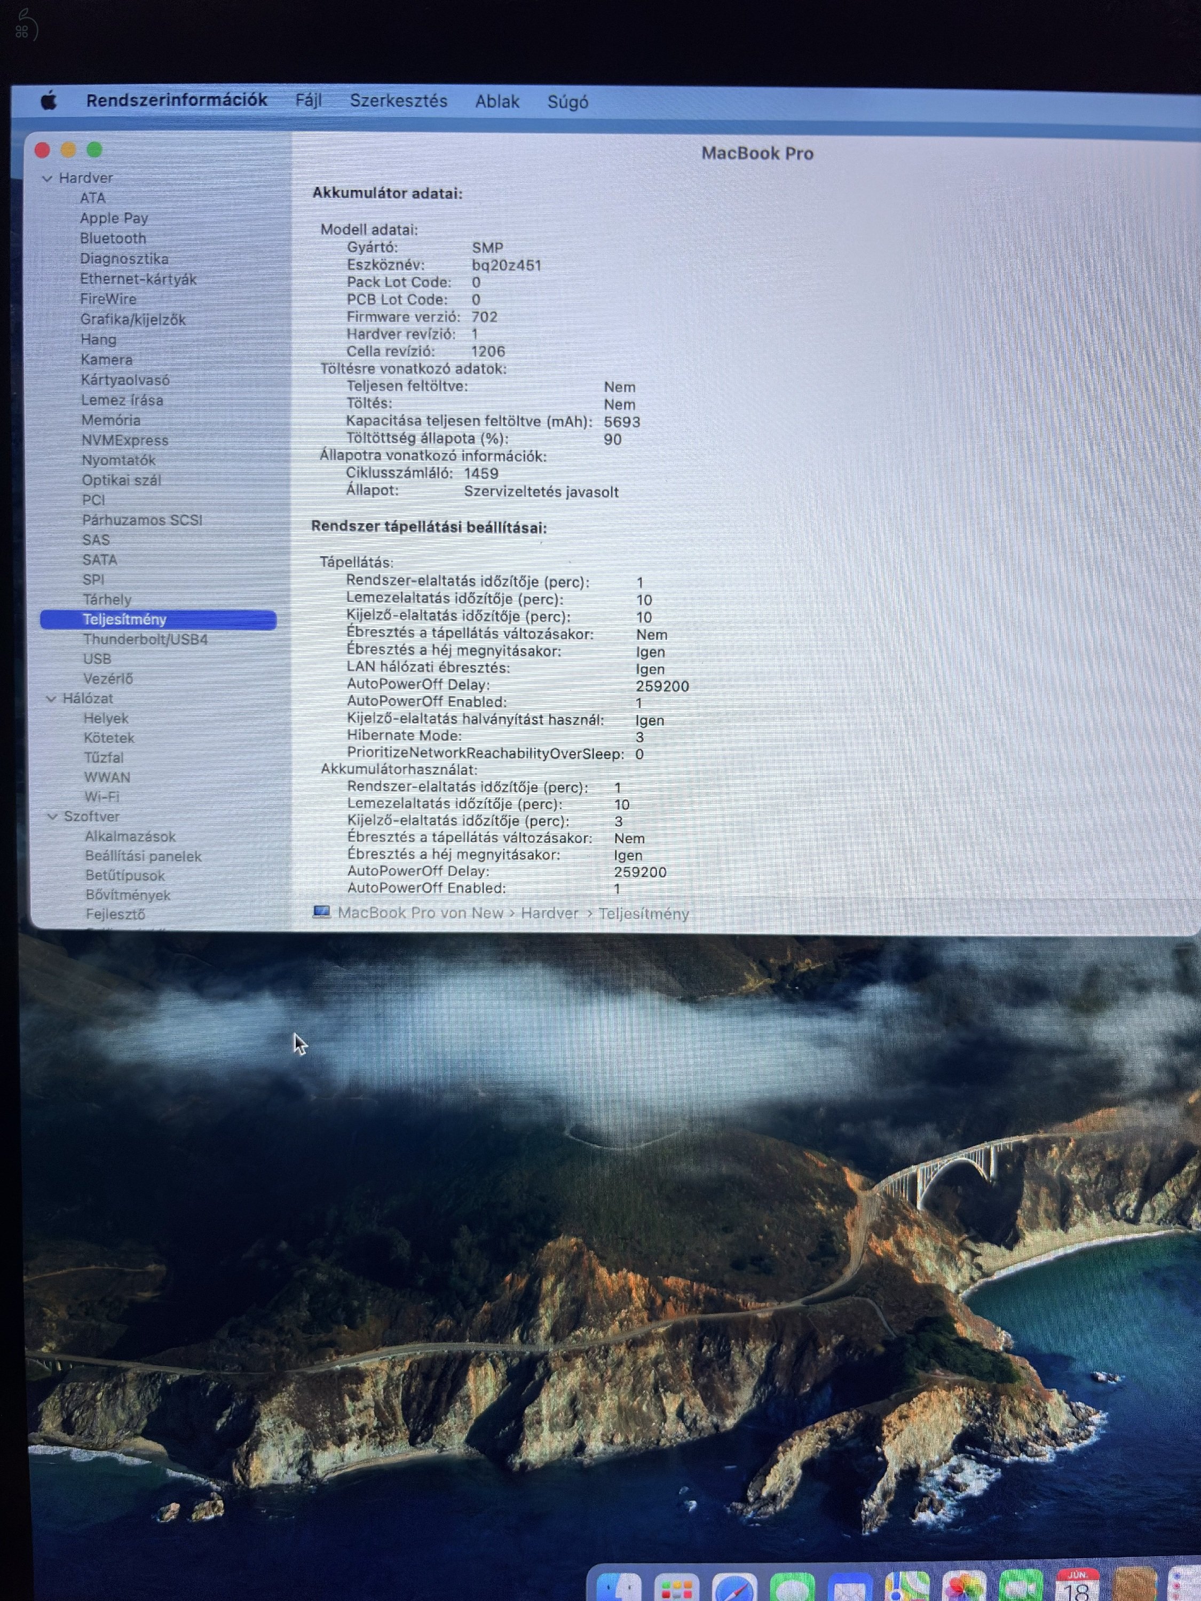
Task: Open the Rendszerinformációk menu
Action: point(177,100)
